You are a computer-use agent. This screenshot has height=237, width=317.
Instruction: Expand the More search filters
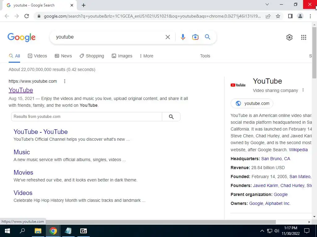pos(146,56)
